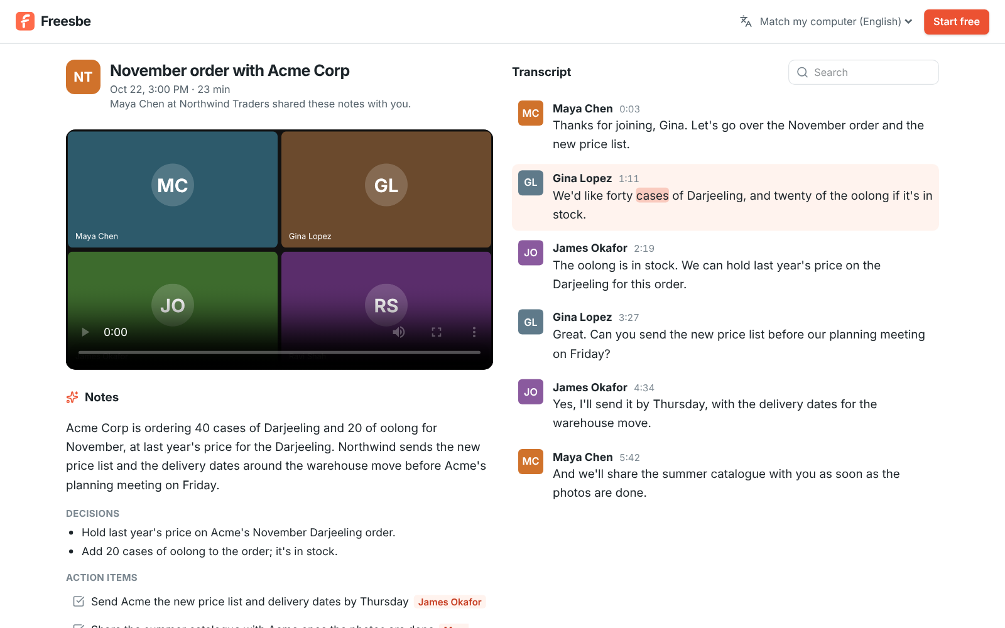Open the Match my computer language dropdown
The width and height of the screenshot is (1005, 628).
coord(826,21)
